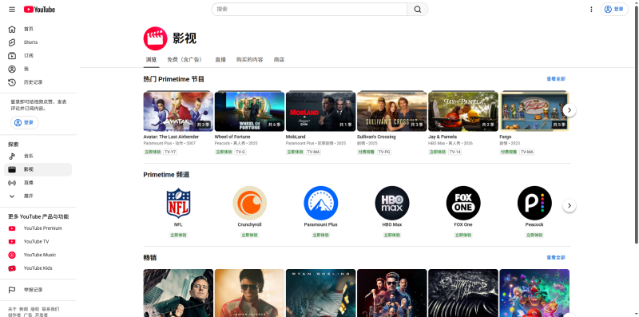Open the NFL channel logo
Viewport: 639px width, 317px height.
coord(178,203)
